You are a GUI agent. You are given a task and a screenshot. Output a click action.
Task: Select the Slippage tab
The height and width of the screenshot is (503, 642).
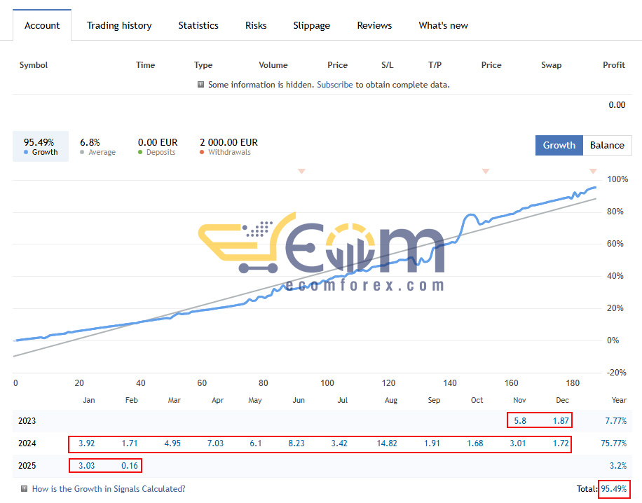(312, 25)
